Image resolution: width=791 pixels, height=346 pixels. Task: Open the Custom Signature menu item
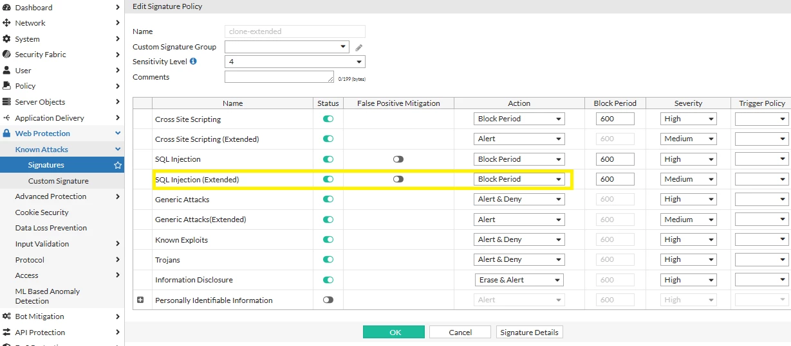pyautogui.click(x=62, y=181)
